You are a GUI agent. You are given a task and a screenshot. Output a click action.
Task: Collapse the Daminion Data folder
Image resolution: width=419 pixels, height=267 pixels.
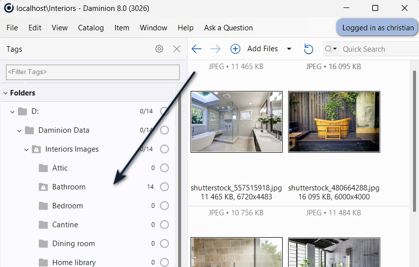click(19, 130)
